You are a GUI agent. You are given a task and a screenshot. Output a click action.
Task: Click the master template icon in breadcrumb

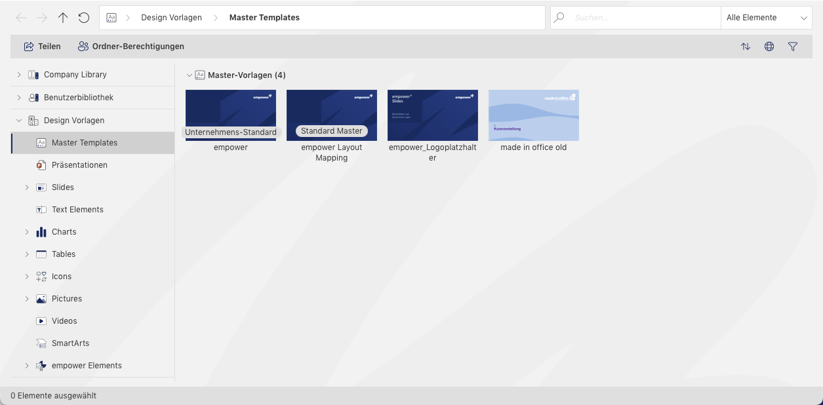point(111,18)
